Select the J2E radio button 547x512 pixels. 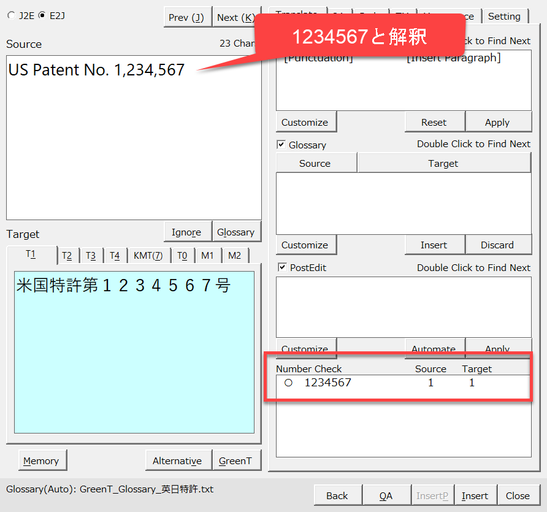[x=12, y=15]
